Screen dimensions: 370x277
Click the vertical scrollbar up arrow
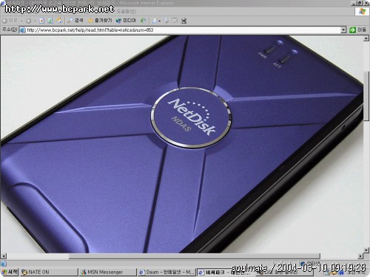click(x=366, y=38)
